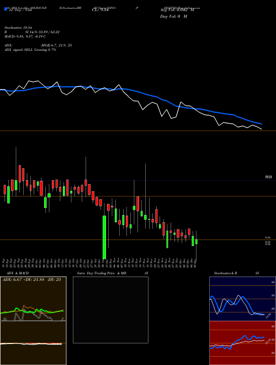Click the blue Stochastics chart panel
The image size is (276, 365).
[x=242, y=299]
